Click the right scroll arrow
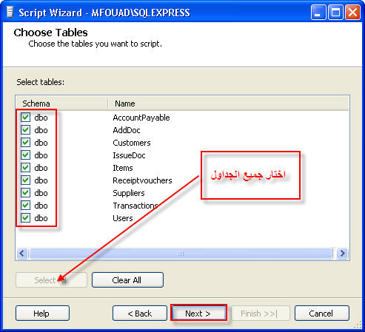This screenshot has height=332, width=365. coord(343,253)
